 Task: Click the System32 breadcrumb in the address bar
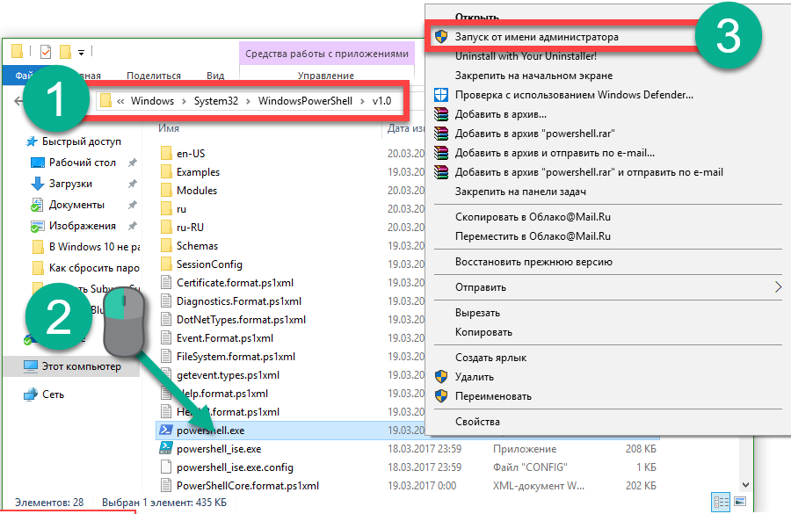pos(216,101)
